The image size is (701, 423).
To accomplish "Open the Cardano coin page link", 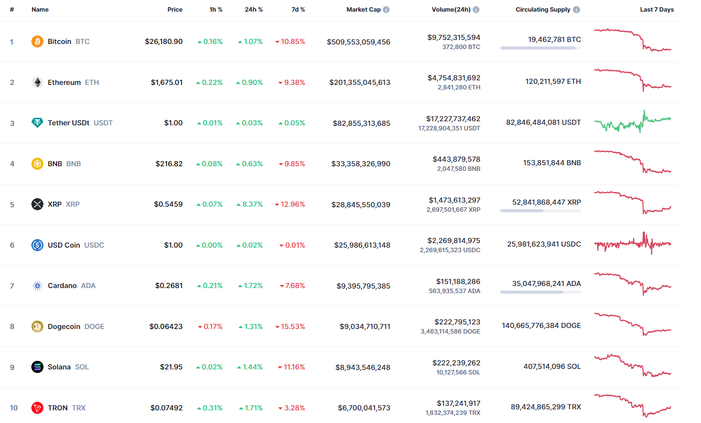I will click(62, 286).
